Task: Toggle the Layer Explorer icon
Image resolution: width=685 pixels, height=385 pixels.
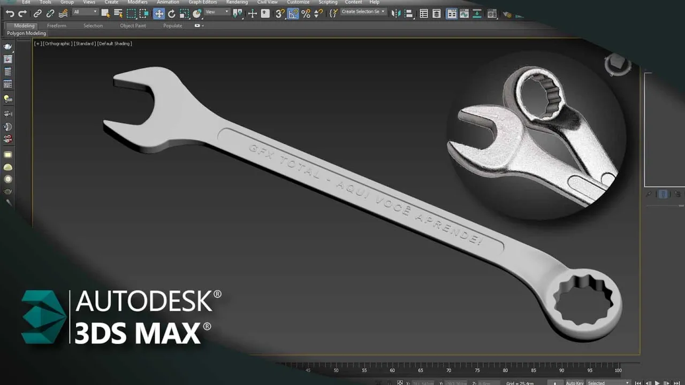Action: (437, 13)
